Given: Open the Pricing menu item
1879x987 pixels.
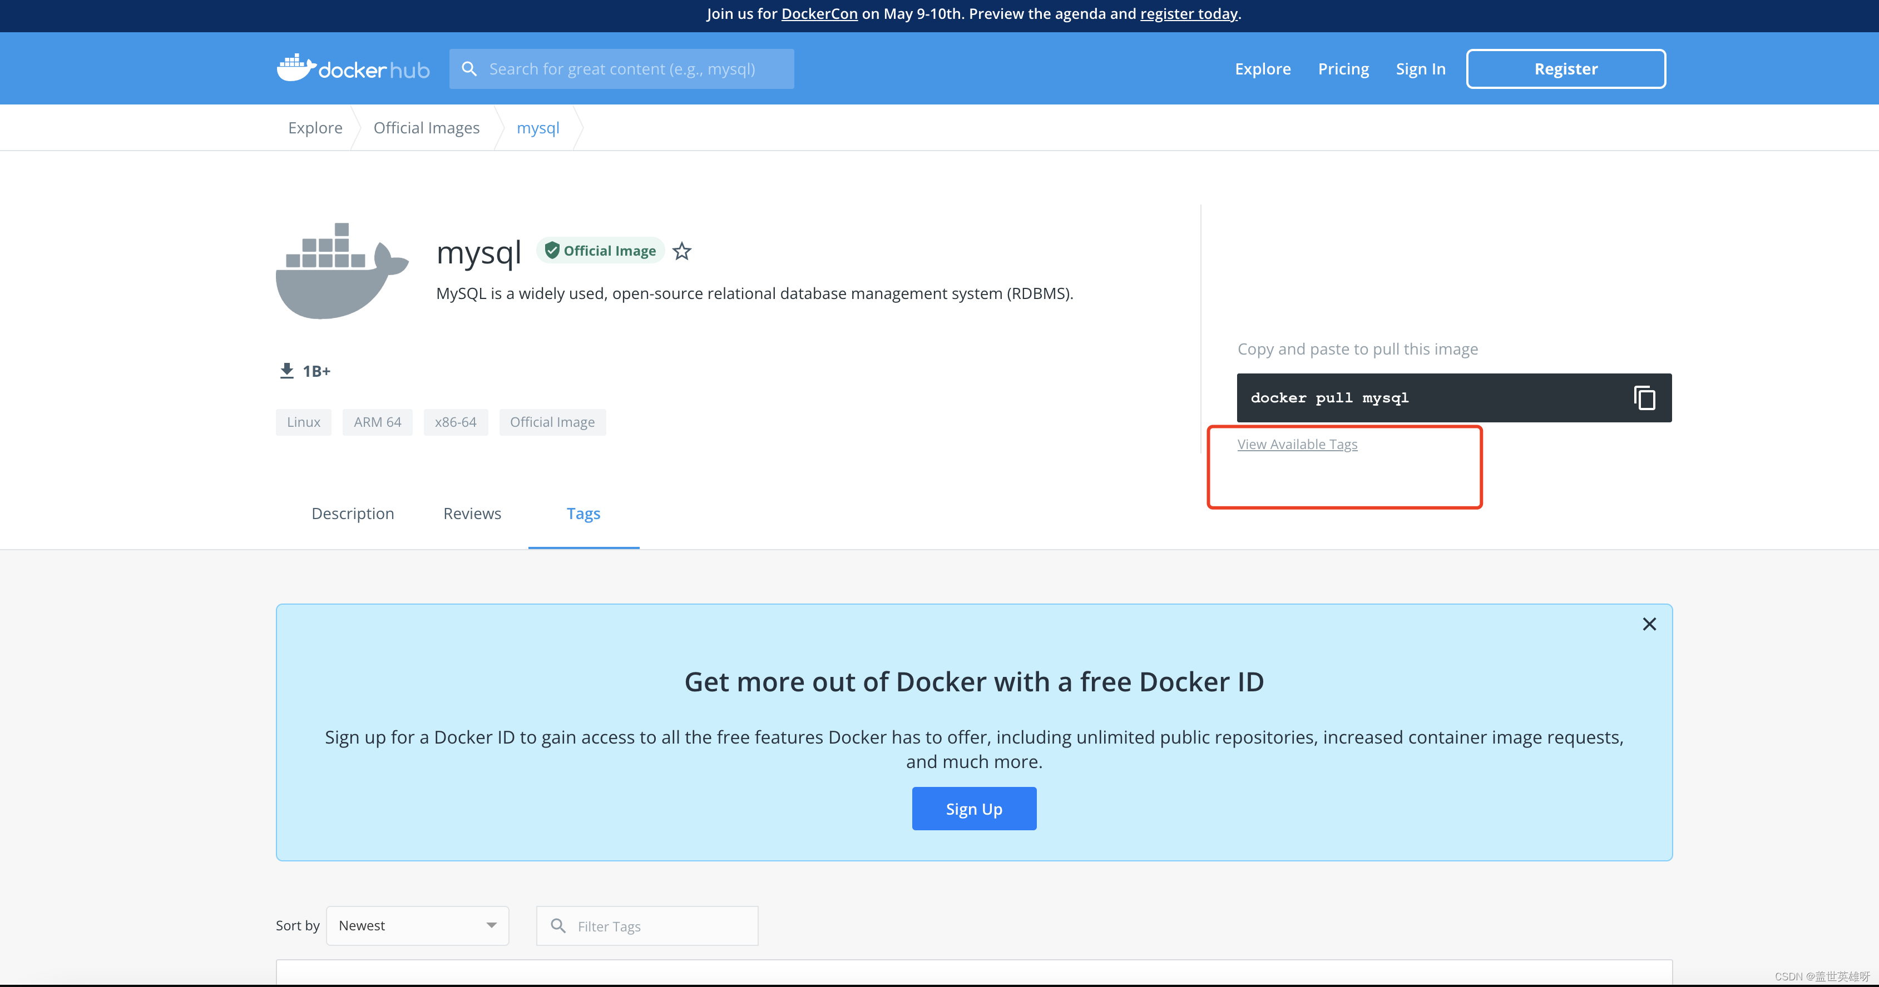Looking at the screenshot, I should (1343, 68).
